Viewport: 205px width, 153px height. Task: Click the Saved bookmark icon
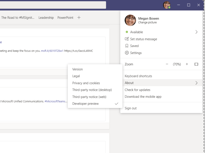tap(127, 46)
